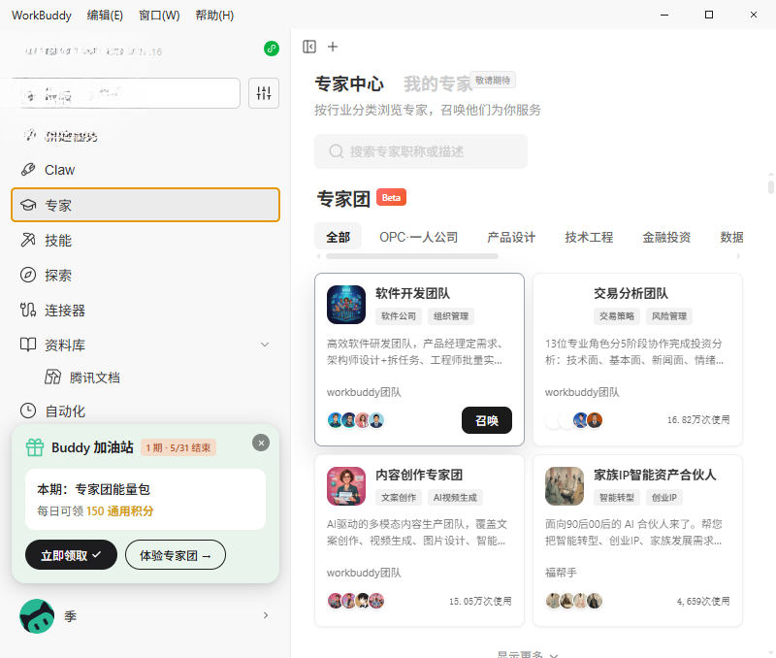
Task: Click the 文案创作 tag
Action: point(399,498)
